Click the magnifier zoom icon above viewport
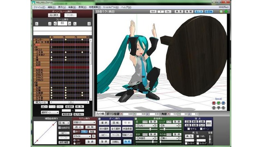 221,11
